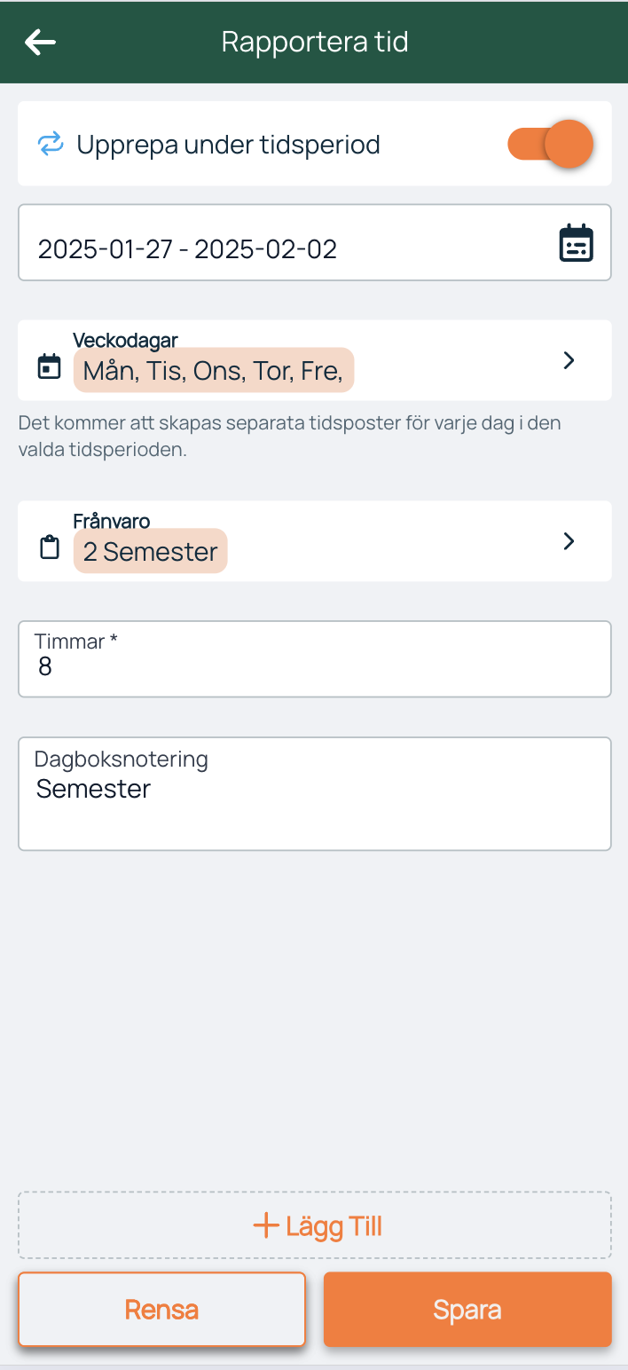
Task: Click the plus icon beside Lägg Till
Action: (265, 1225)
